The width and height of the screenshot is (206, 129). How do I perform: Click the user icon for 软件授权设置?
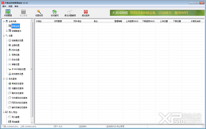click(10, 74)
